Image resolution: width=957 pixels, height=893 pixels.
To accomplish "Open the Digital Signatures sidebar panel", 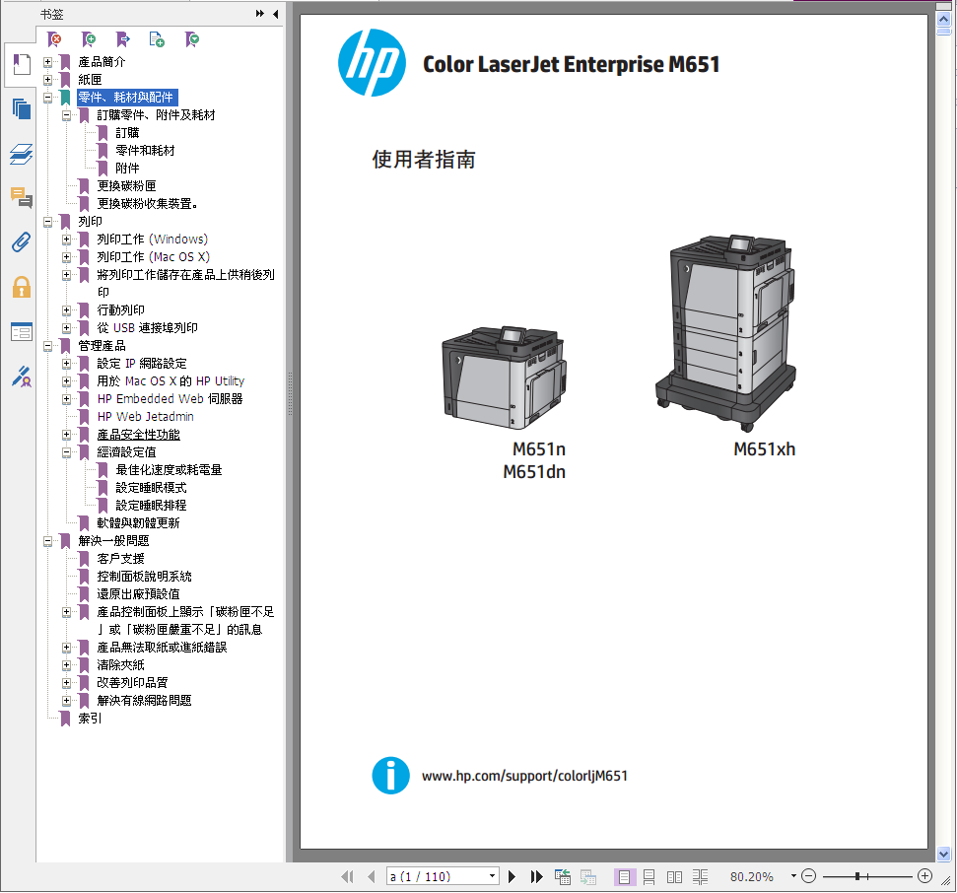I will pos(22,376).
